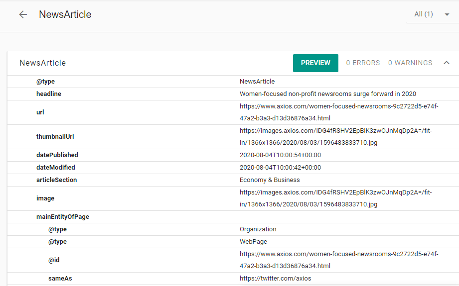Click the PREVIEW button
This screenshot has height=286, width=459.
pyautogui.click(x=315, y=63)
